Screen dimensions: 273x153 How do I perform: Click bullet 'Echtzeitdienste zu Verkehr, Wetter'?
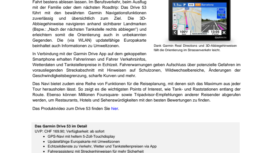click(x=102, y=146)
